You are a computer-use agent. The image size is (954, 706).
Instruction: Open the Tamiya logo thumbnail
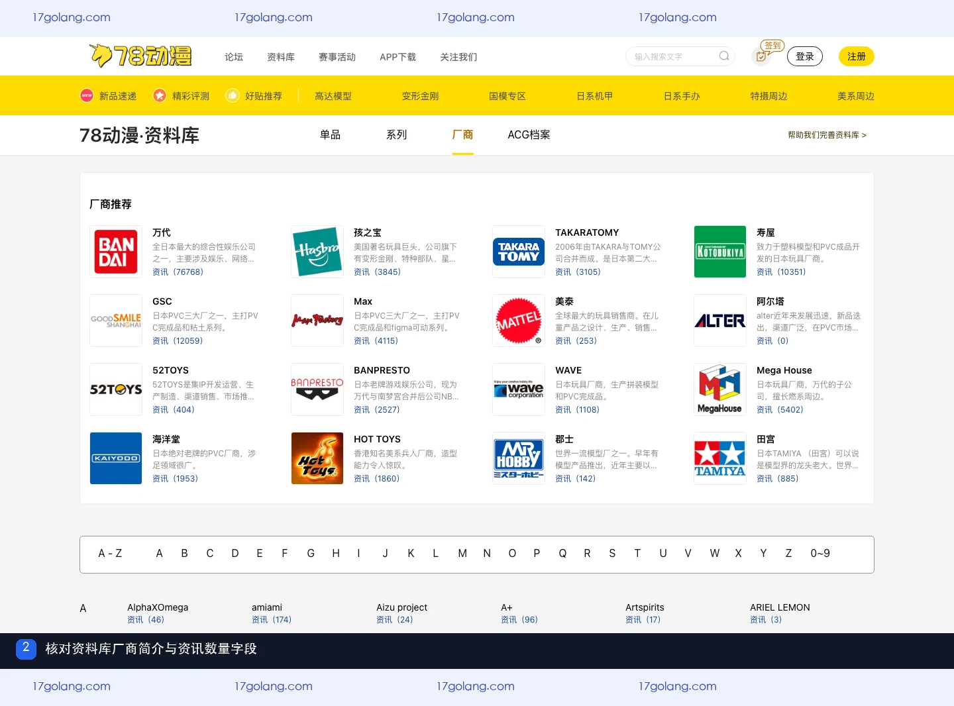(720, 458)
